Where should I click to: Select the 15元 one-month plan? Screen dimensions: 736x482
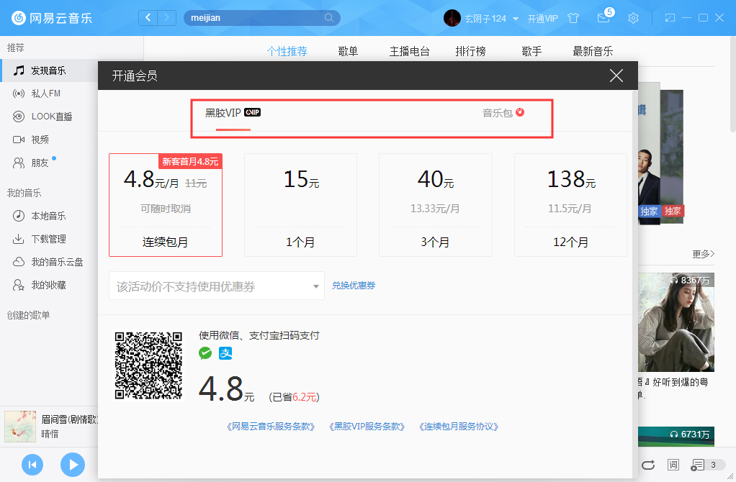click(x=300, y=204)
